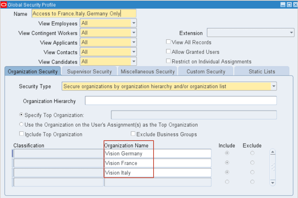
Task: Open the Static Lists tab
Action: [x=262, y=72]
